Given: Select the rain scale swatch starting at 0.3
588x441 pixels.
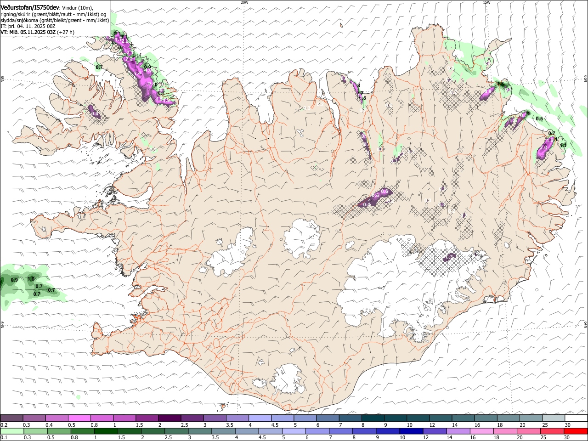Looking at the screenshot, I should 35,431.
